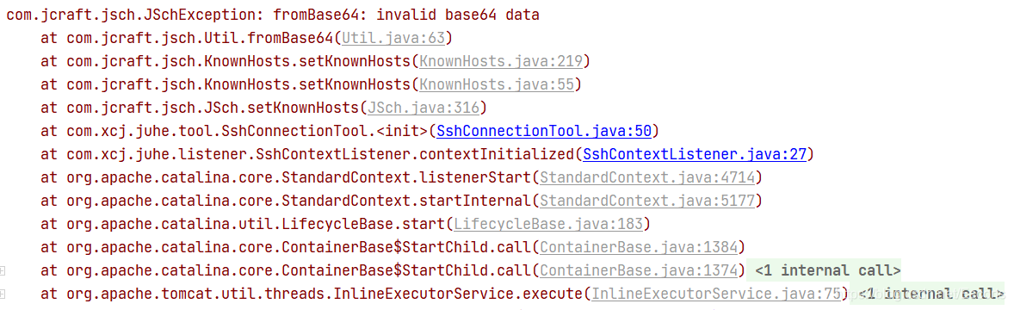The image size is (1014, 310).
Task: Open the KnownHosts.java:55 link
Action: coord(498,84)
